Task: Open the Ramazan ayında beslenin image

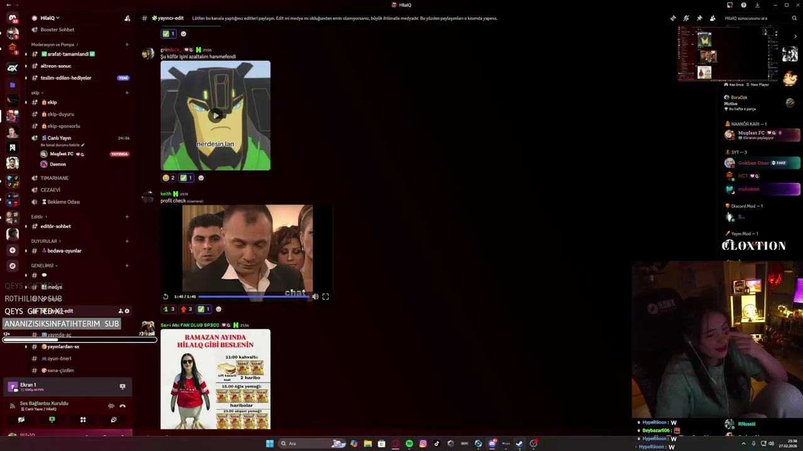Action: [x=216, y=380]
